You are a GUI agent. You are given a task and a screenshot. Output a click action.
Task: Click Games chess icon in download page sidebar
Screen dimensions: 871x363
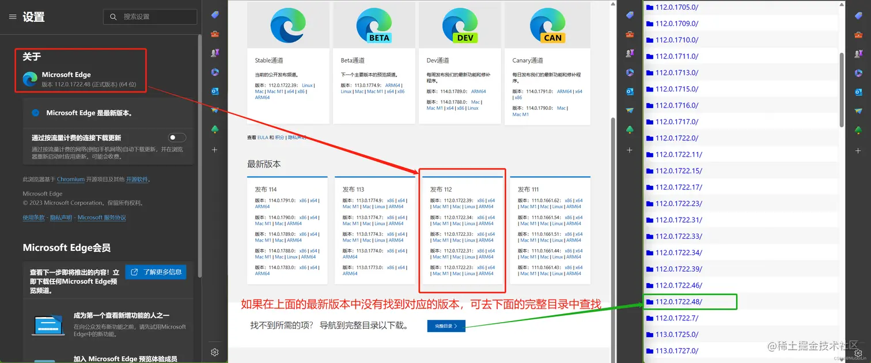coord(630,53)
